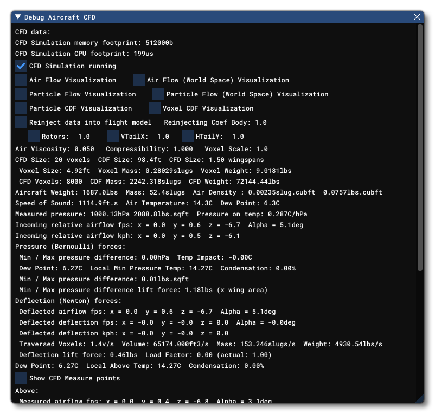Viewport: 435px width, 414px height.
Task: Click the window resize grip corner
Action: coord(419,398)
